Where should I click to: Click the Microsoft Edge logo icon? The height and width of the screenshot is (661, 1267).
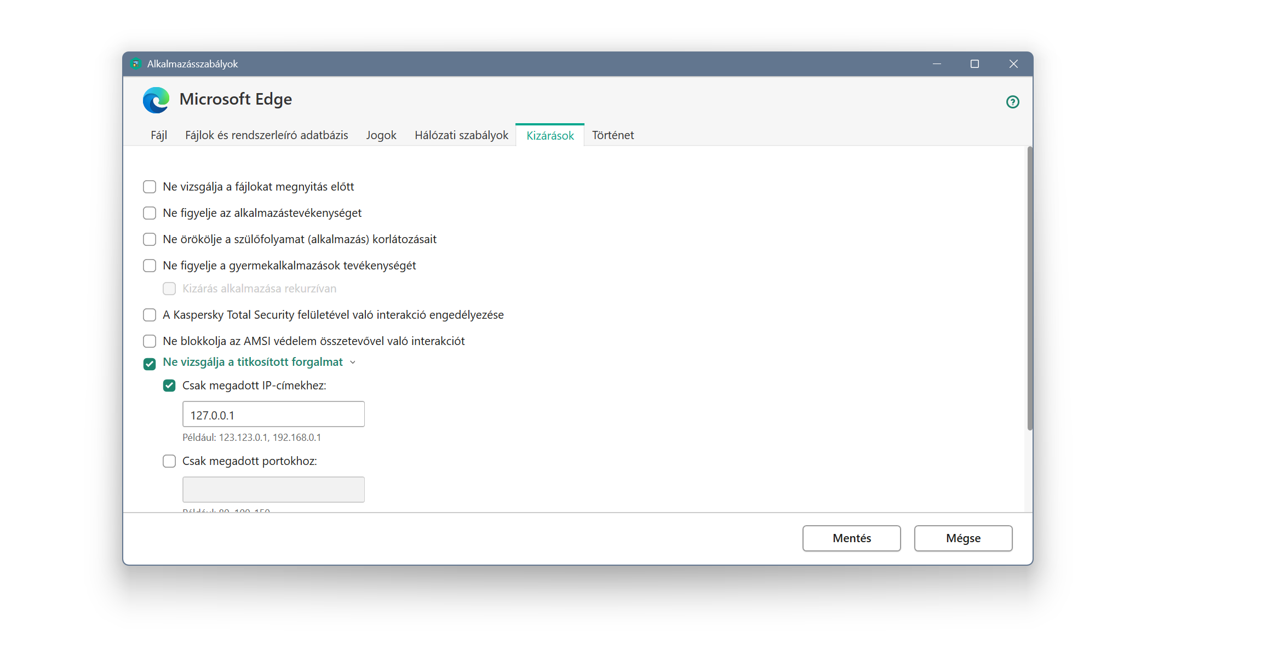click(156, 100)
